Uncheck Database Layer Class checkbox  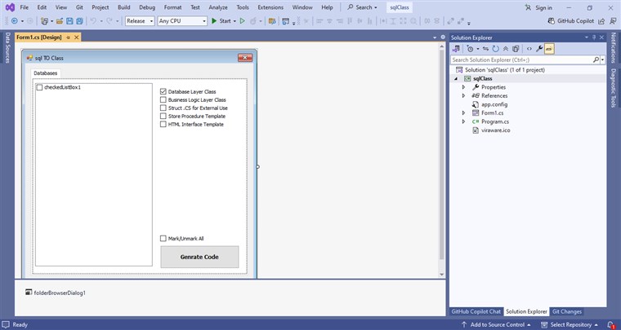point(163,91)
